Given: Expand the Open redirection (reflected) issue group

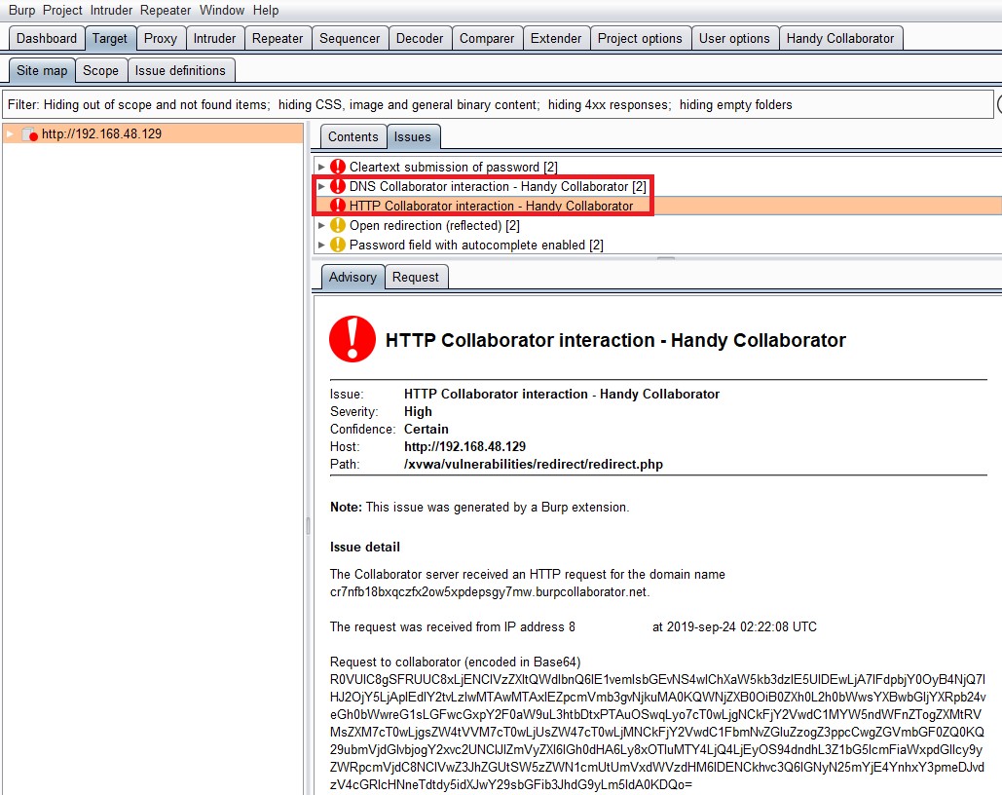Looking at the screenshot, I should (321, 225).
